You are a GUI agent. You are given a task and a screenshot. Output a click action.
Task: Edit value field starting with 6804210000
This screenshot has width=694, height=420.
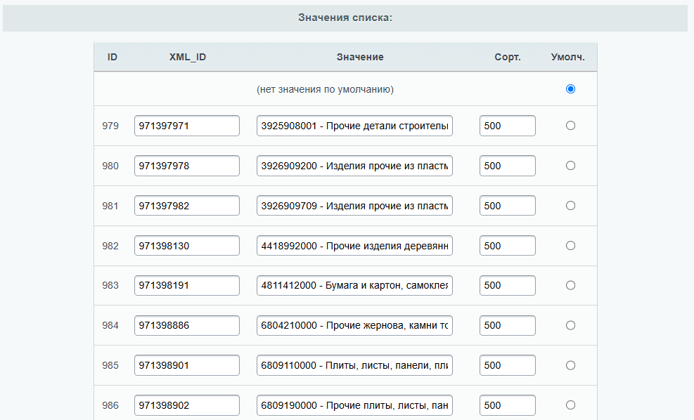click(354, 325)
